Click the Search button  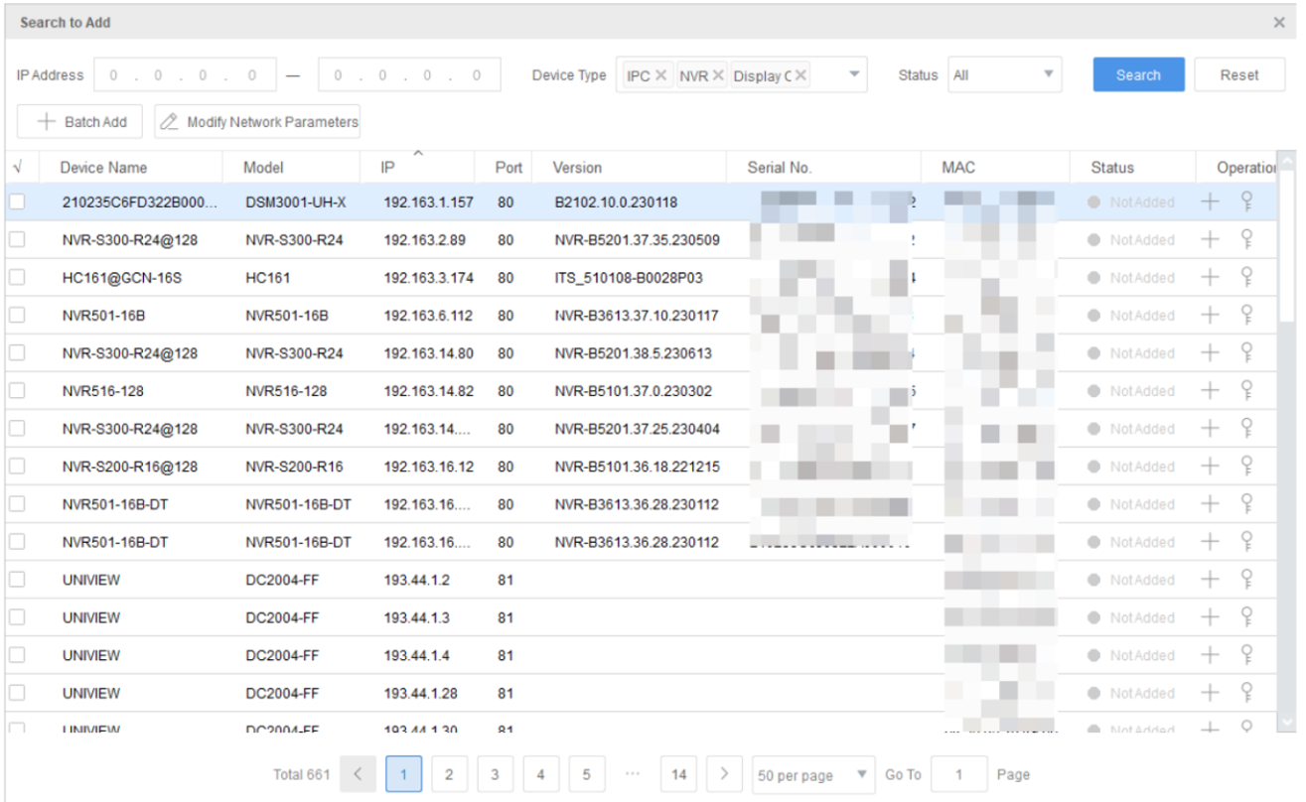click(1137, 74)
